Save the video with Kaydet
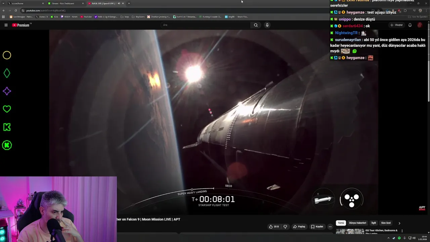The image size is (430, 242). [317, 227]
